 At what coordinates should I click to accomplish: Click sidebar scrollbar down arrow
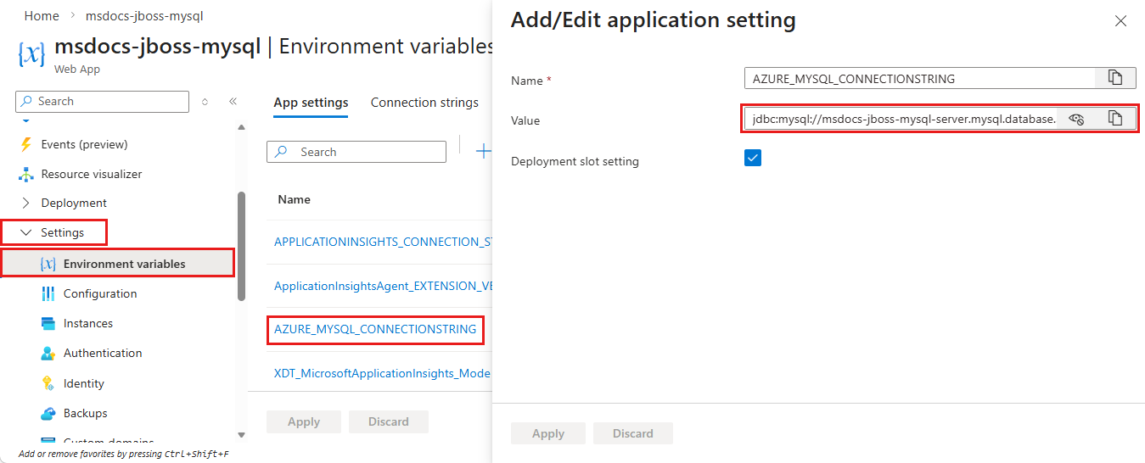241,435
